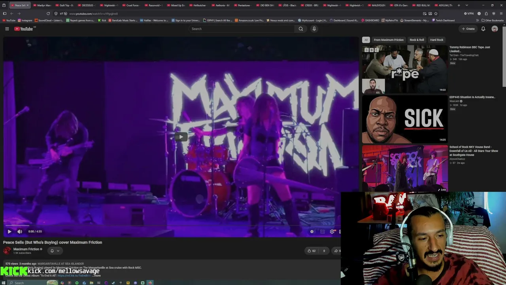
Task: Go to YouTube home via the logo
Action: 24,29
